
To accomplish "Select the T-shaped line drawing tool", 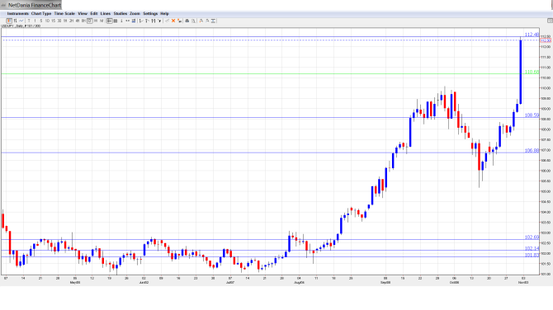I will tap(148, 21).
